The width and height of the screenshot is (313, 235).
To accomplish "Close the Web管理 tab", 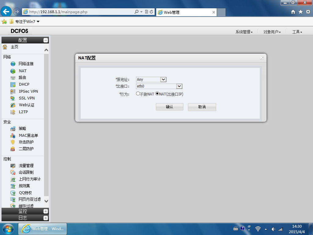I will (x=213, y=12).
